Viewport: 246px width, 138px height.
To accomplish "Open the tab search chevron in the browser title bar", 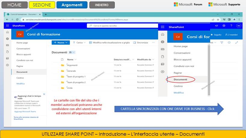I will (x=217, y=14).
